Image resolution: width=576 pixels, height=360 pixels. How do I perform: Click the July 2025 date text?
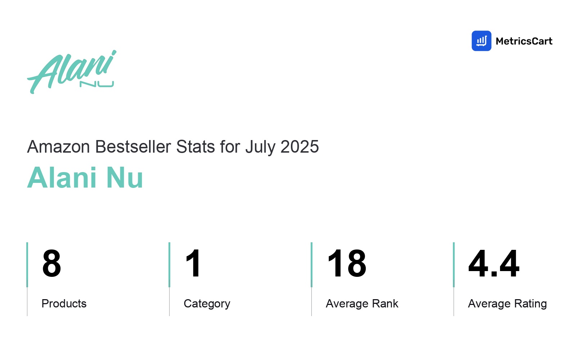282,147
